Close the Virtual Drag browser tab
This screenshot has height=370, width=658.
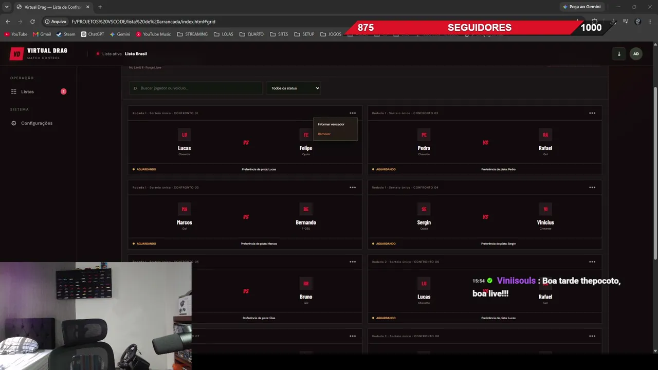[87, 7]
